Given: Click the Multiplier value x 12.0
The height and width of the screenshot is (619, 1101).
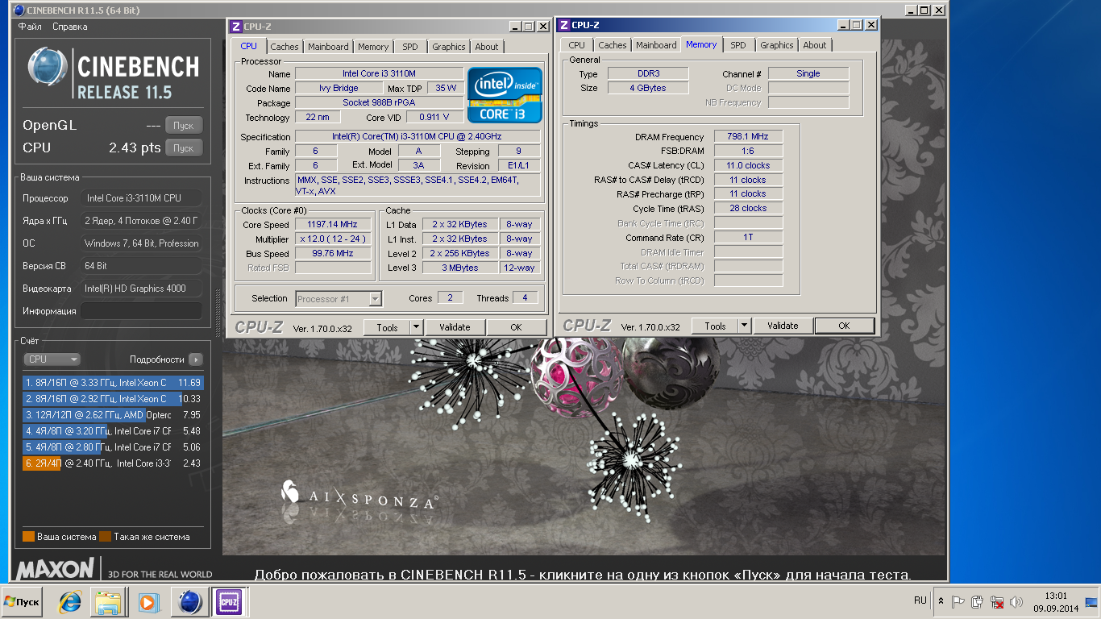Looking at the screenshot, I should 332,239.
